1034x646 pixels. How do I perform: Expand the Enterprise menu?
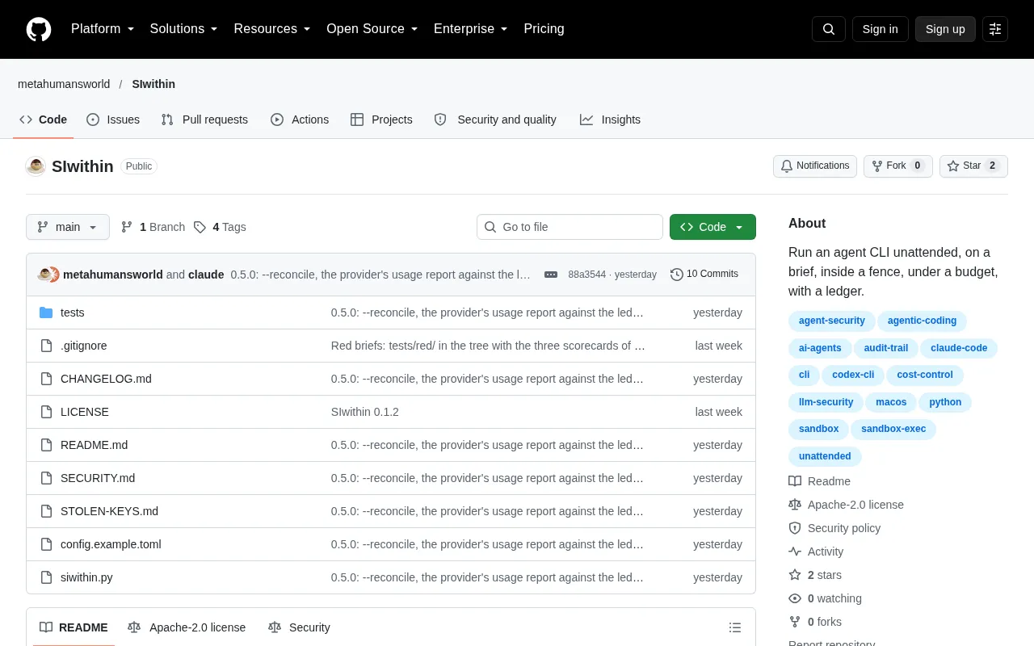471,29
